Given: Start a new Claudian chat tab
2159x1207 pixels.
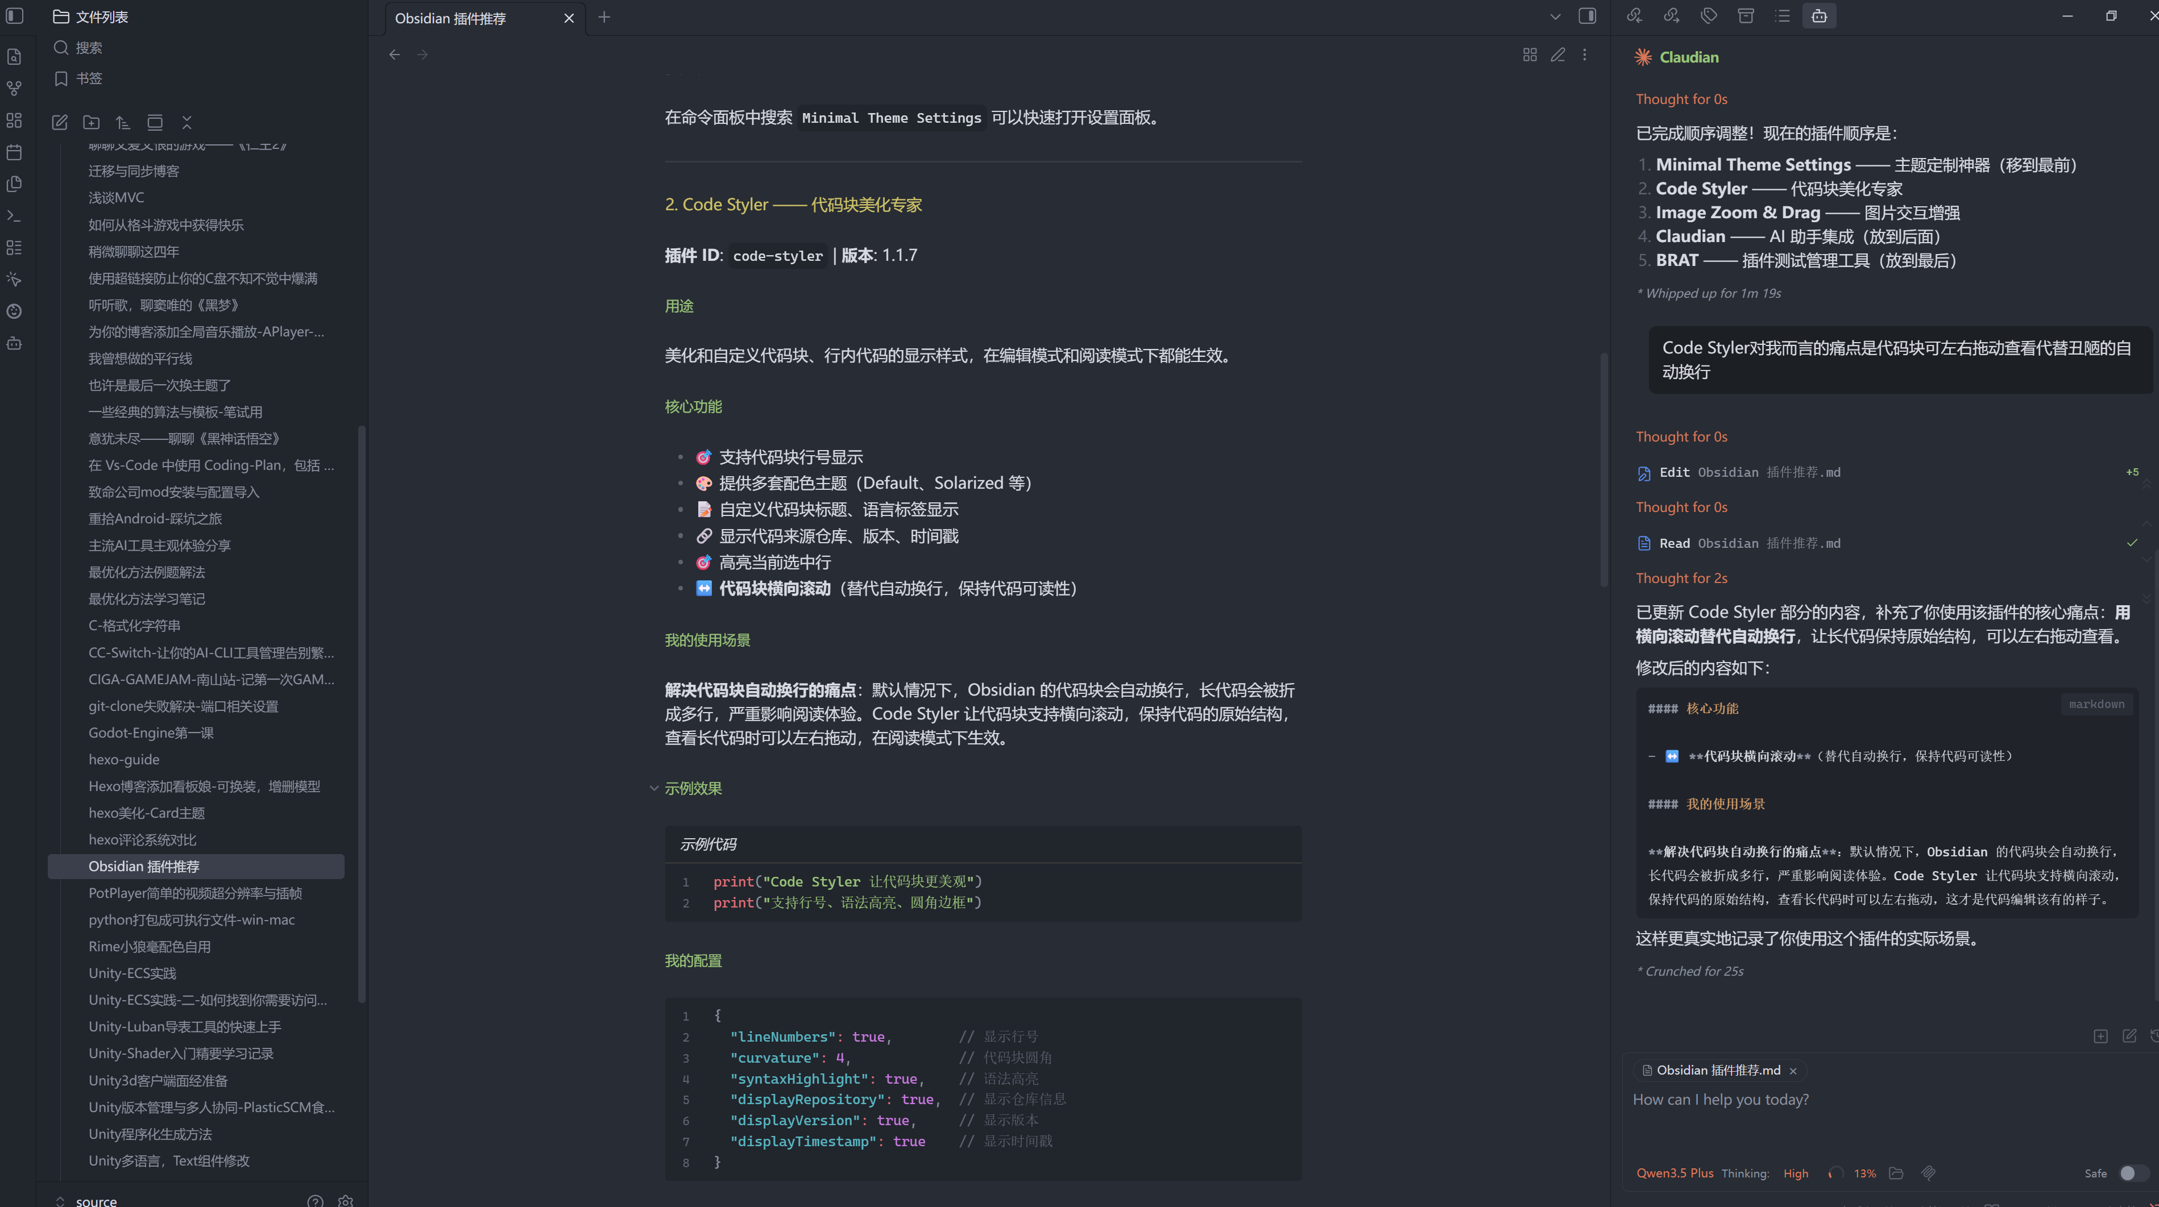Looking at the screenshot, I should pos(2100,1036).
